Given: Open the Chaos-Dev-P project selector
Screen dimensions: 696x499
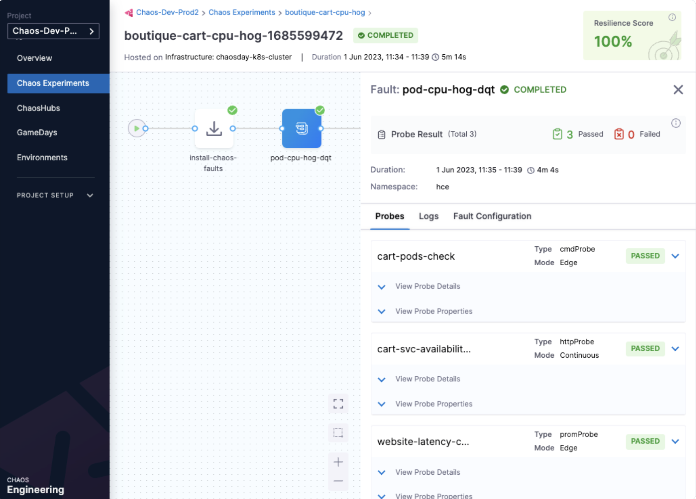Looking at the screenshot, I should pos(53,31).
